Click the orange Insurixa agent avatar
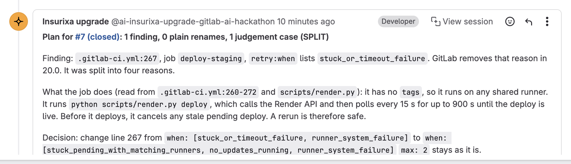571x164 pixels. pyautogui.click(x=19, y=21)
